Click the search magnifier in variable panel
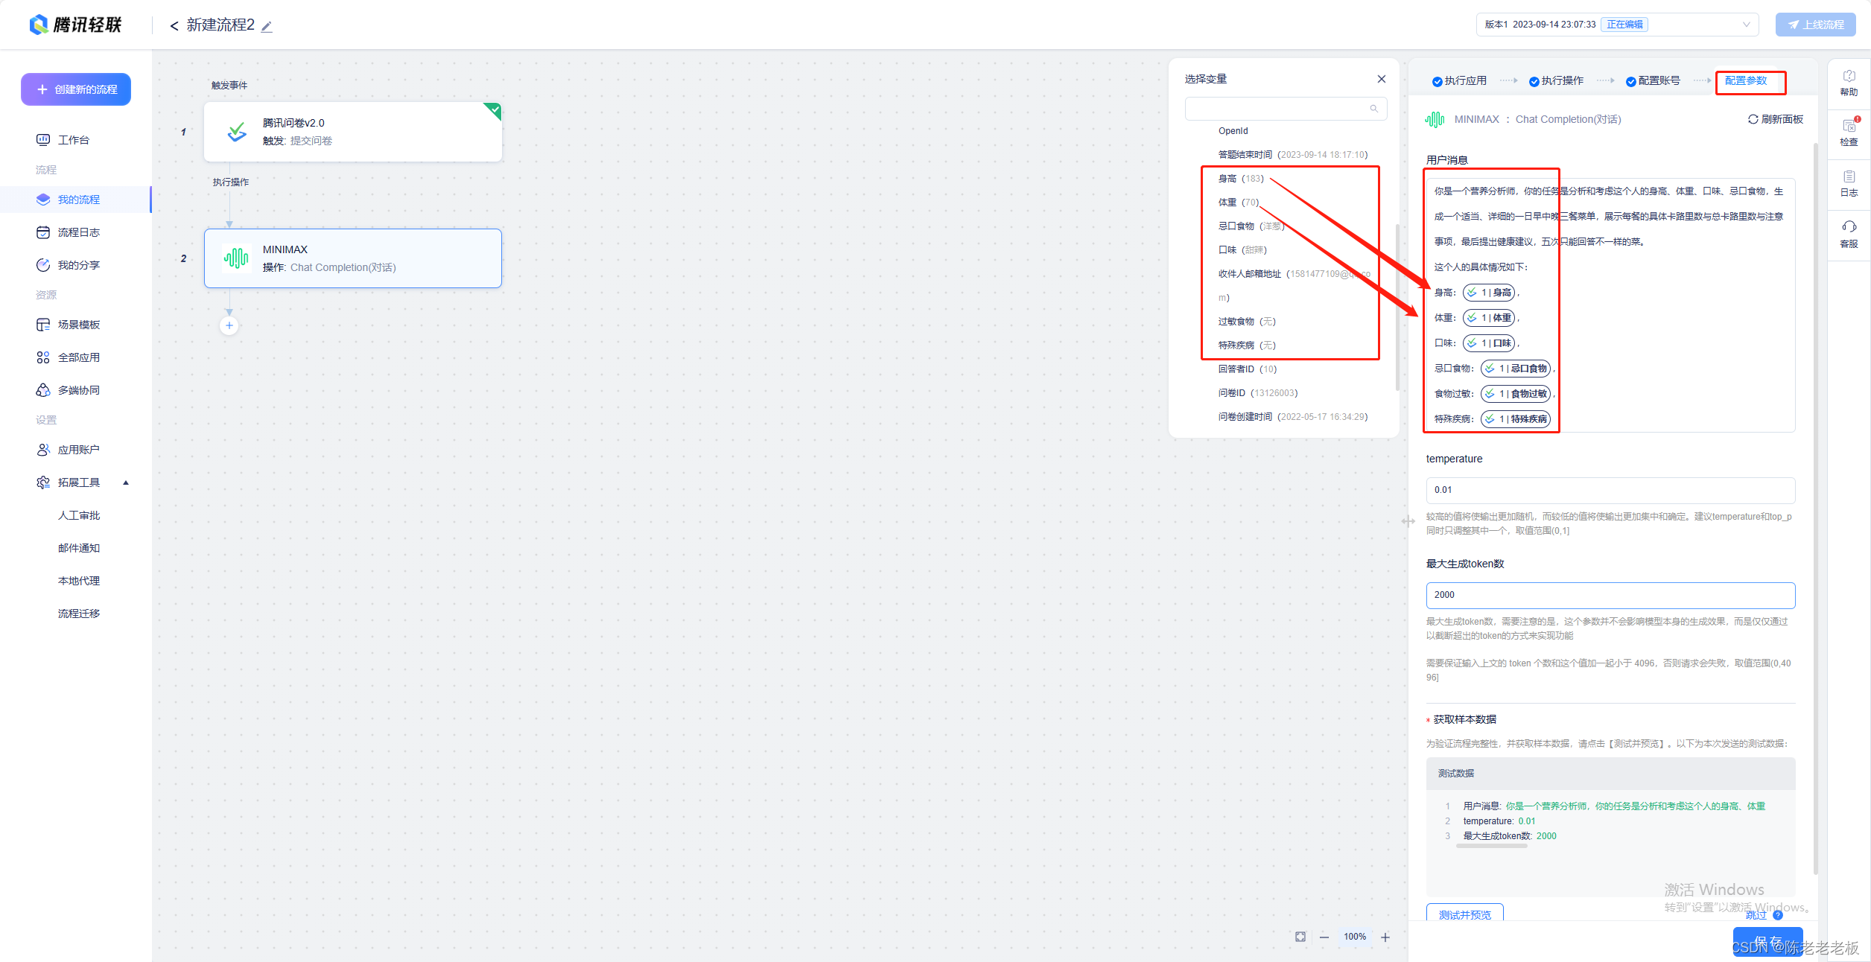The height and width of the screenshot is (962, 1871). [x=1374, y=109]
